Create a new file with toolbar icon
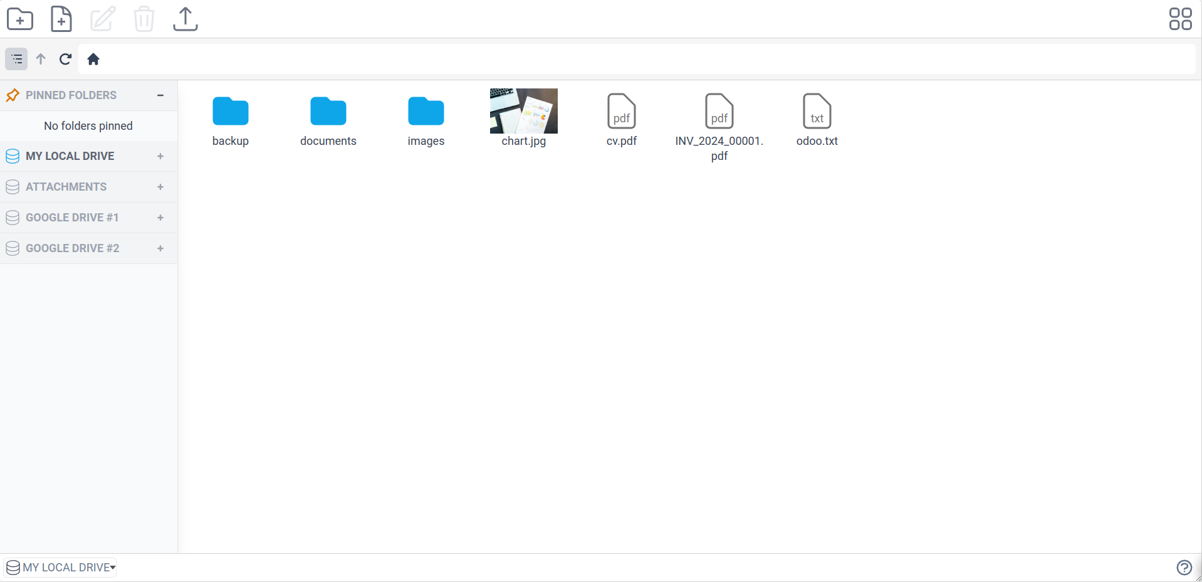Viewport: 1202px width, 582px height. 61,19
